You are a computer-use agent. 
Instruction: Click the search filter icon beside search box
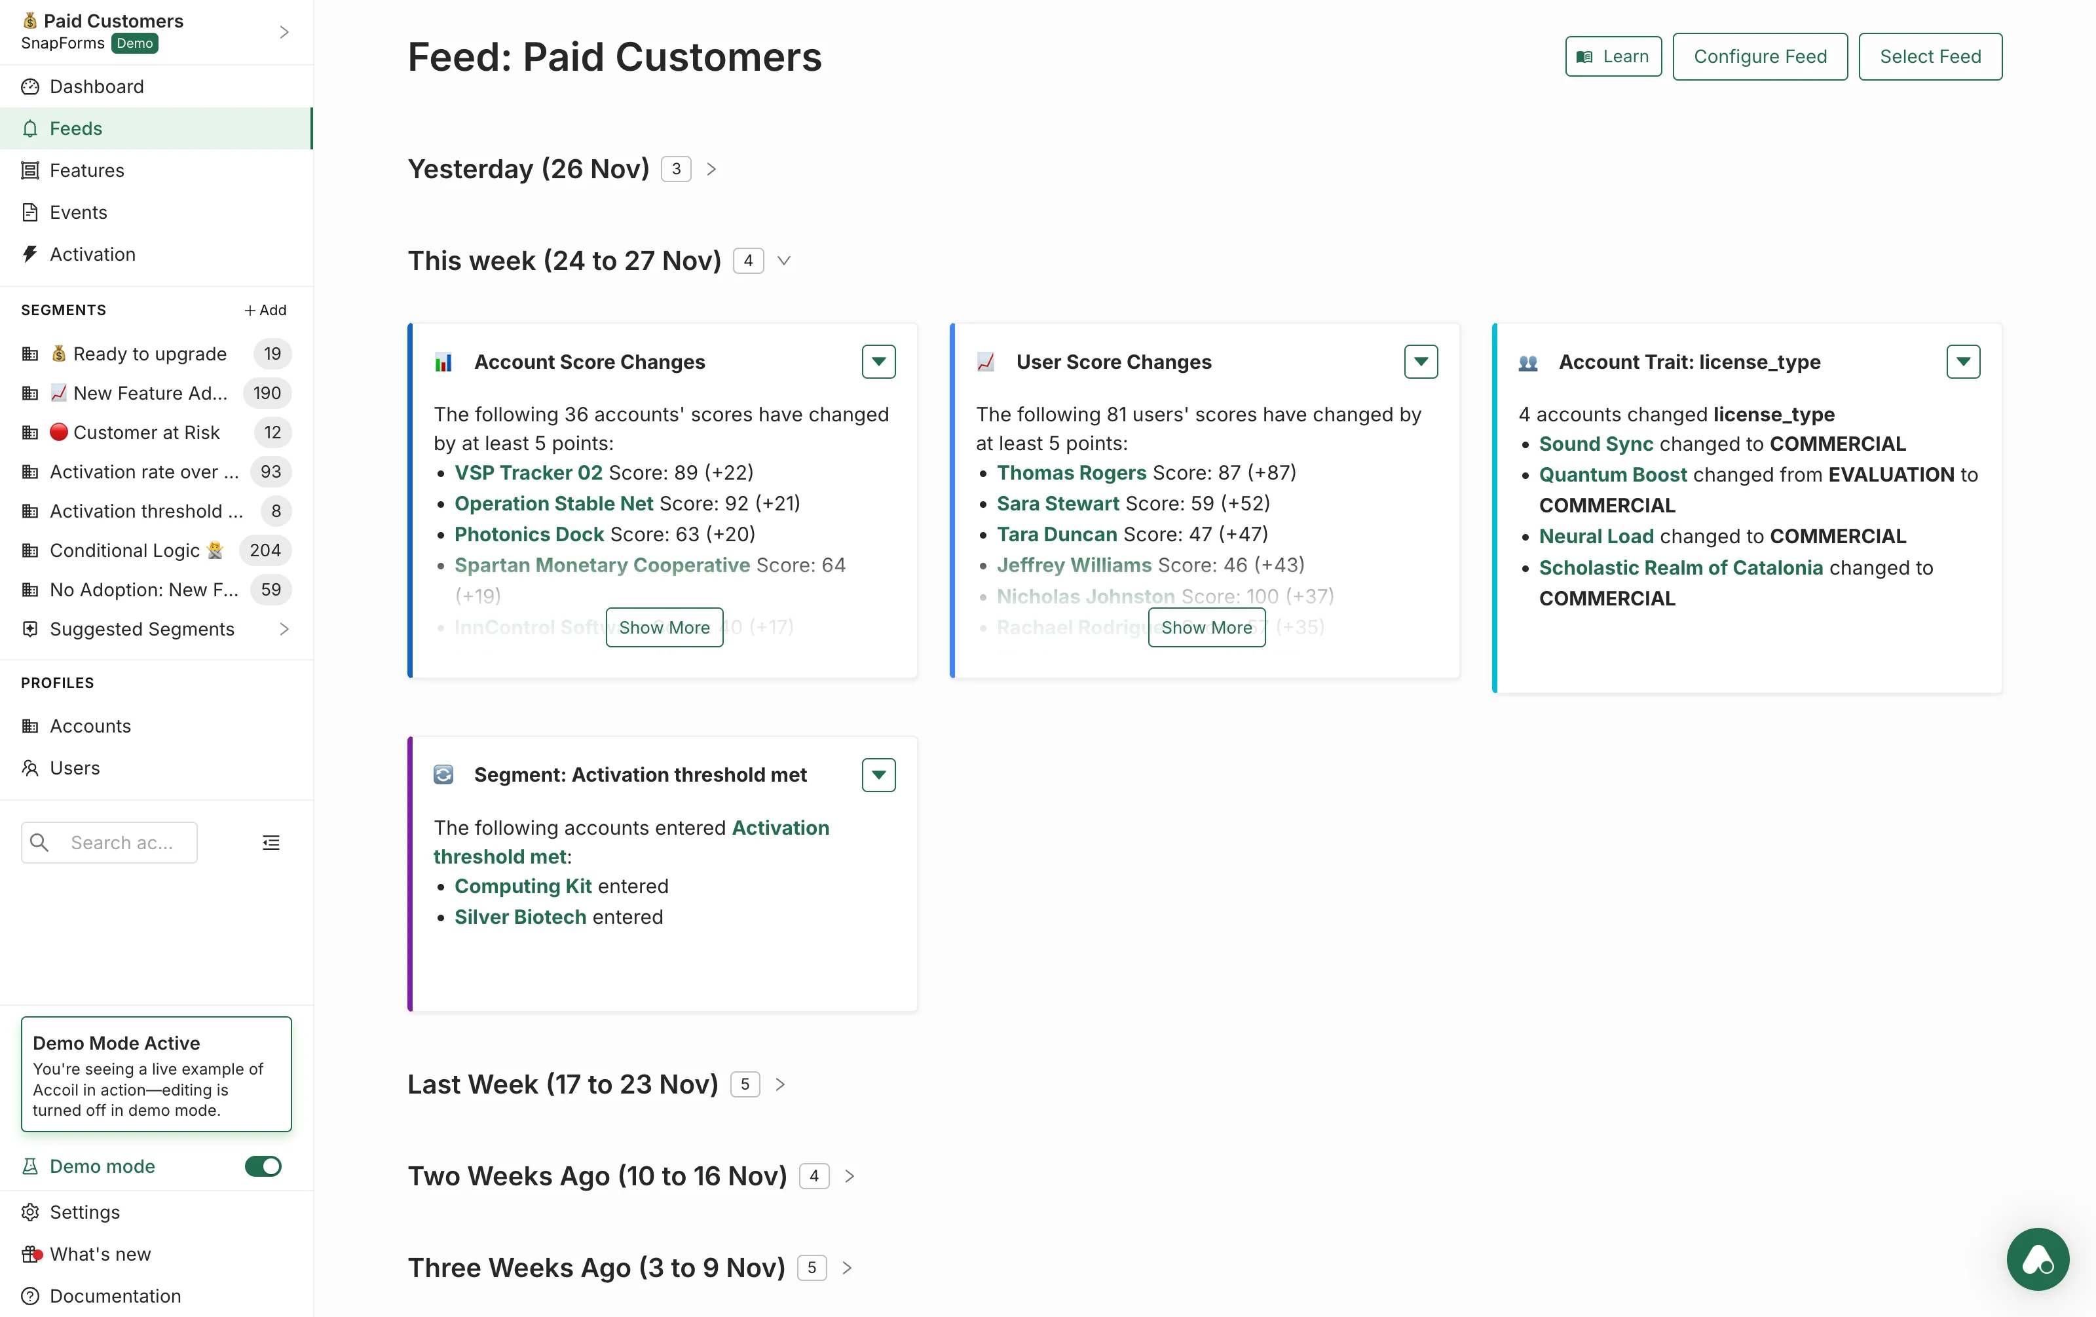[271, 842]
